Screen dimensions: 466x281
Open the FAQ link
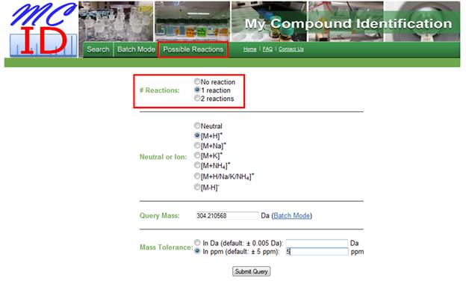267,49
